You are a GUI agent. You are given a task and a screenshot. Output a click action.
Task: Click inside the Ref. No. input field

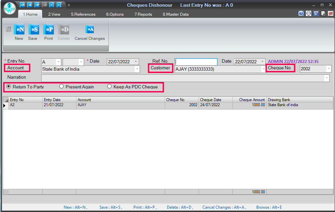coord(196,62)
